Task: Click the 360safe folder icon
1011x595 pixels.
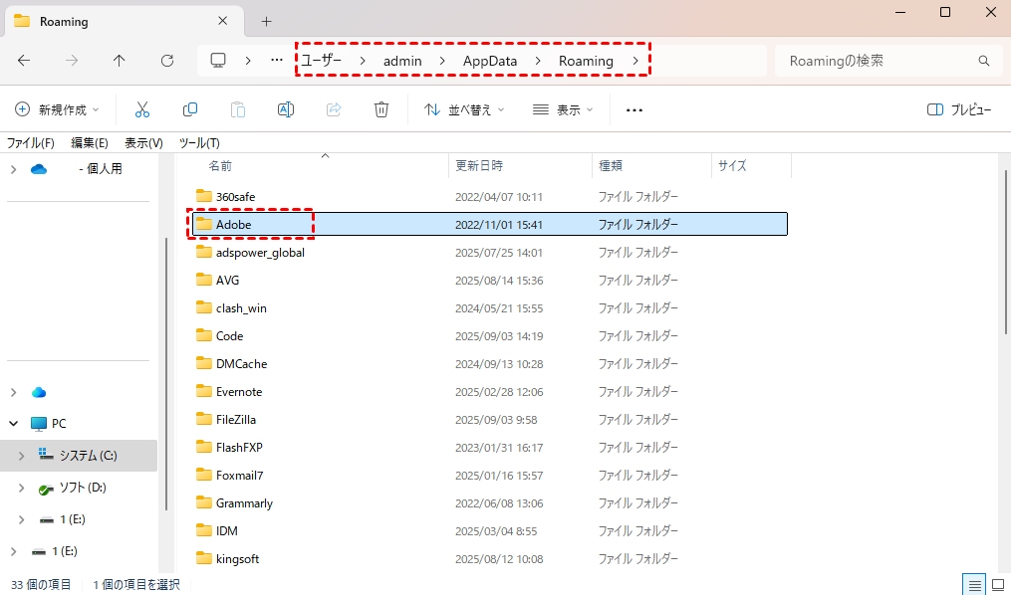Action: (x=204, y=196)
